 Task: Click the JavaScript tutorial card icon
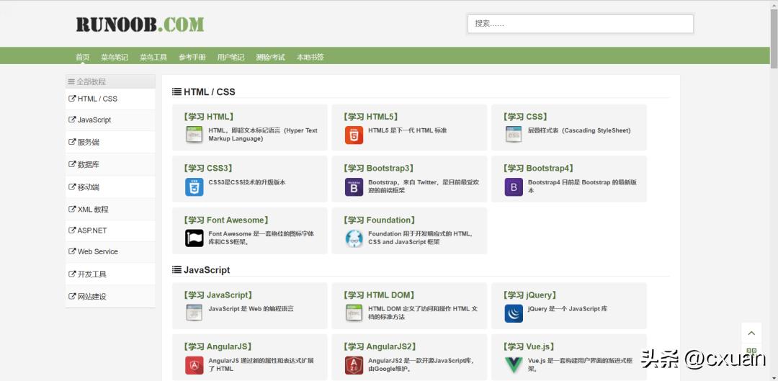(x=194, y=313)
